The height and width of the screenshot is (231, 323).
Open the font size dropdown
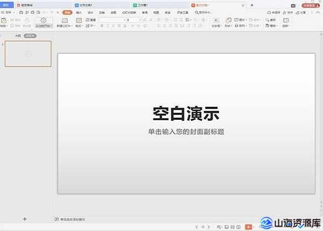pyautogui.click(x=140, y=20)
